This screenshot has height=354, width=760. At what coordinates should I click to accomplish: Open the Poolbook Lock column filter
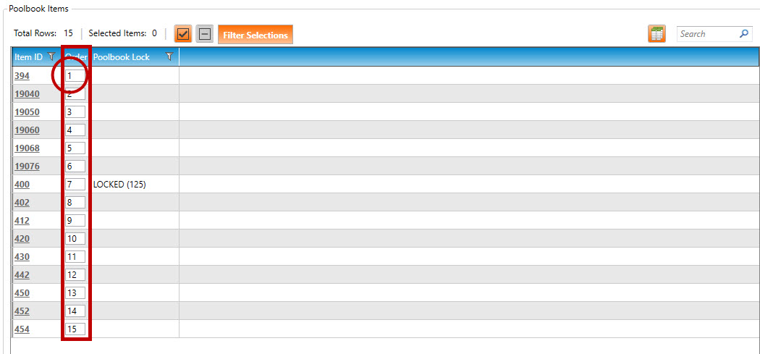pyautogui.click(x=169, y=56)
